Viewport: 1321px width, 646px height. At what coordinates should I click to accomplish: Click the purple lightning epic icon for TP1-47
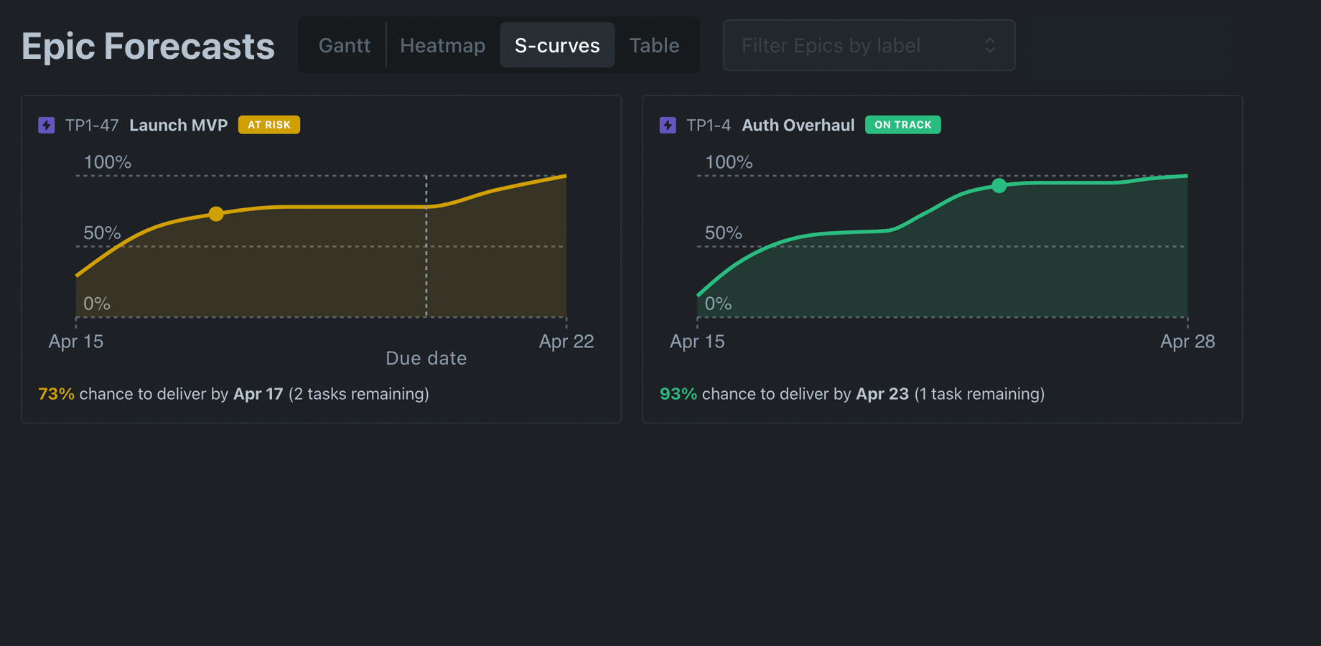coord(46,124)
